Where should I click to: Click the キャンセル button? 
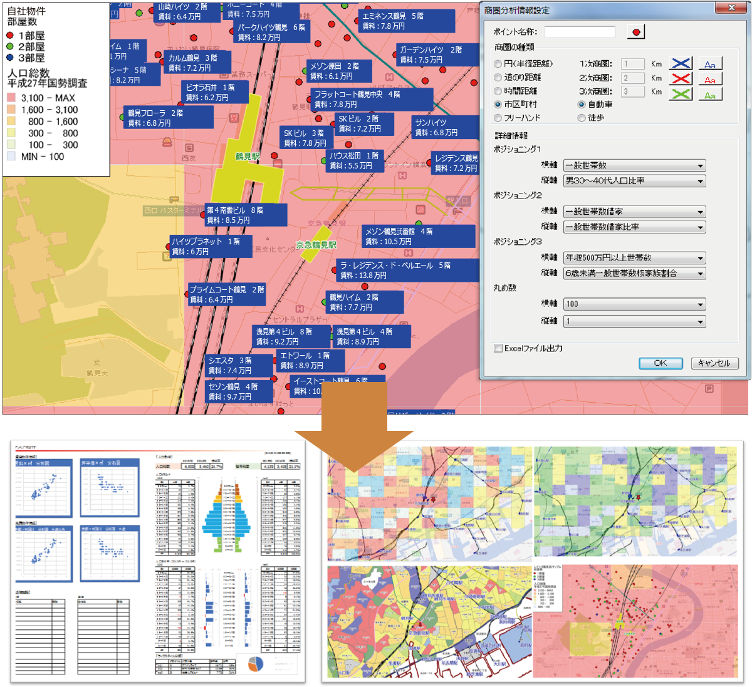pos(714,363)
